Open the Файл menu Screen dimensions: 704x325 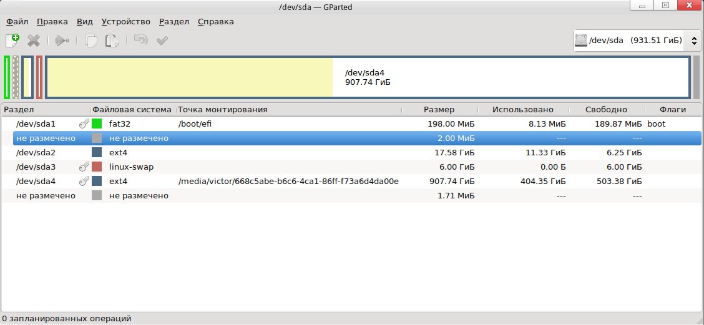coord(17,21)
